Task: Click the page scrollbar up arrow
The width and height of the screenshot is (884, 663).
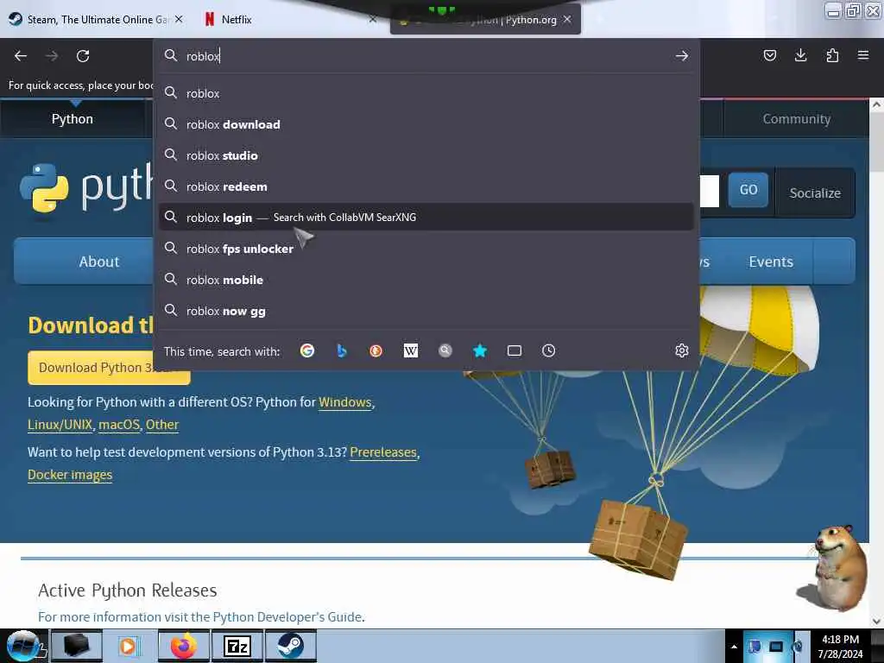Action: pyautogui.click(x=876, y=104)
